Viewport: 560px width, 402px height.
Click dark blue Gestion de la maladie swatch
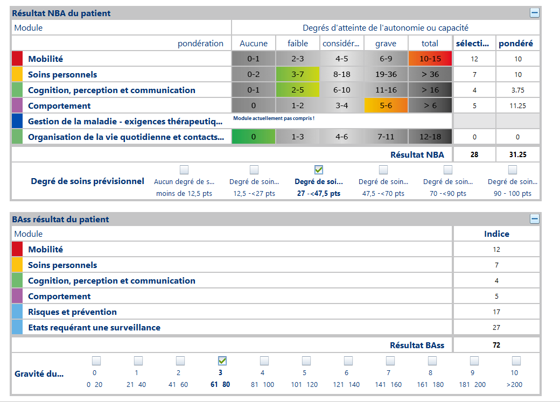(17, 121)
